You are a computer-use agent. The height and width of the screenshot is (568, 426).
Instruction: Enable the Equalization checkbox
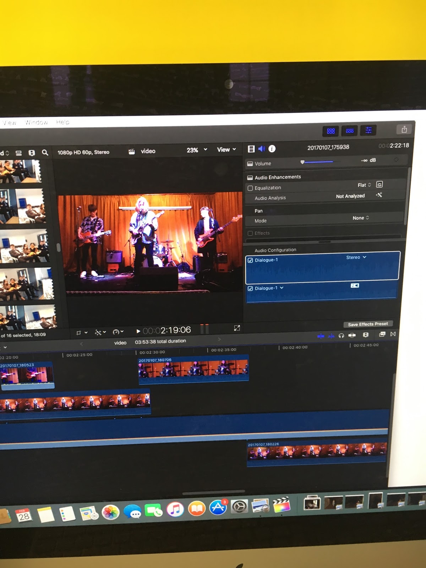coord(250,188)
